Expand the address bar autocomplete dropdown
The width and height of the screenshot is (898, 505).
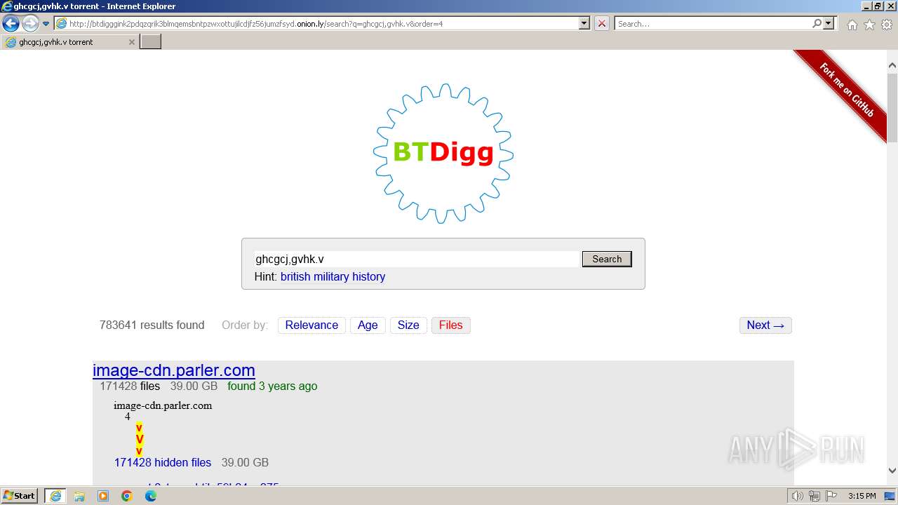584,23
